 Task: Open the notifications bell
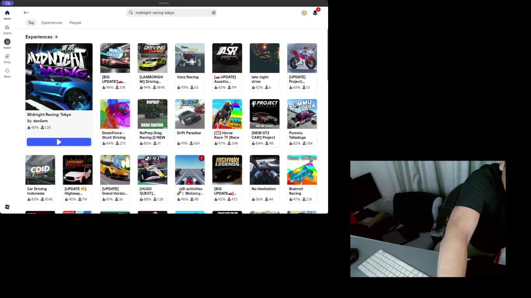click(x=315, y=12)
